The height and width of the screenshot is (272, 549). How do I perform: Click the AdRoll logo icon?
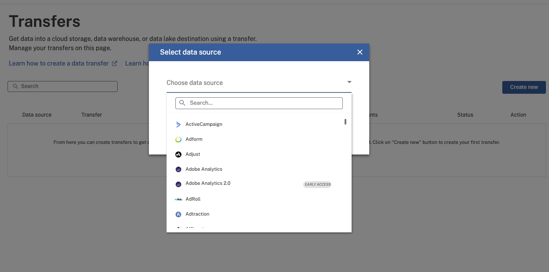(178, 199)
